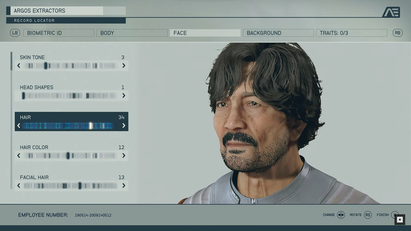Viewport: 411px width, 231px height.
Task: Decrease Hair Color with left arrow
Action: coord(19,156)
